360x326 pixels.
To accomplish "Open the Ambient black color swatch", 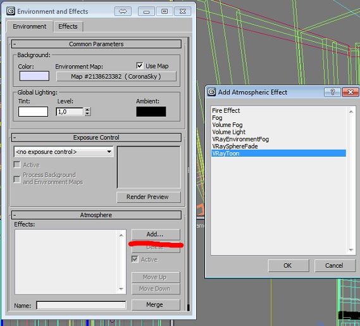I will pyautogui.click(x=151, y=112).
